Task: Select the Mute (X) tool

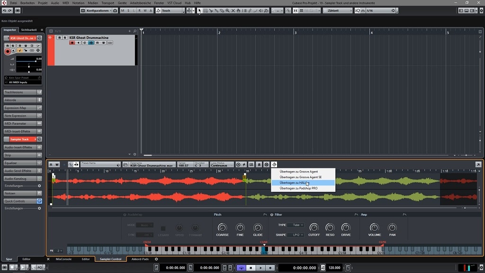Action: (x=233, y=10)
